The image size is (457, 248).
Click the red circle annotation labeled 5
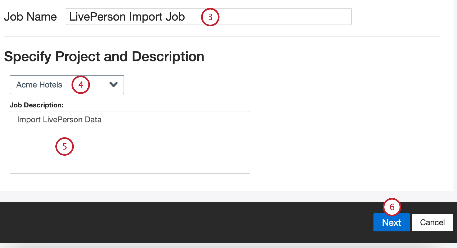pos(65,147)
